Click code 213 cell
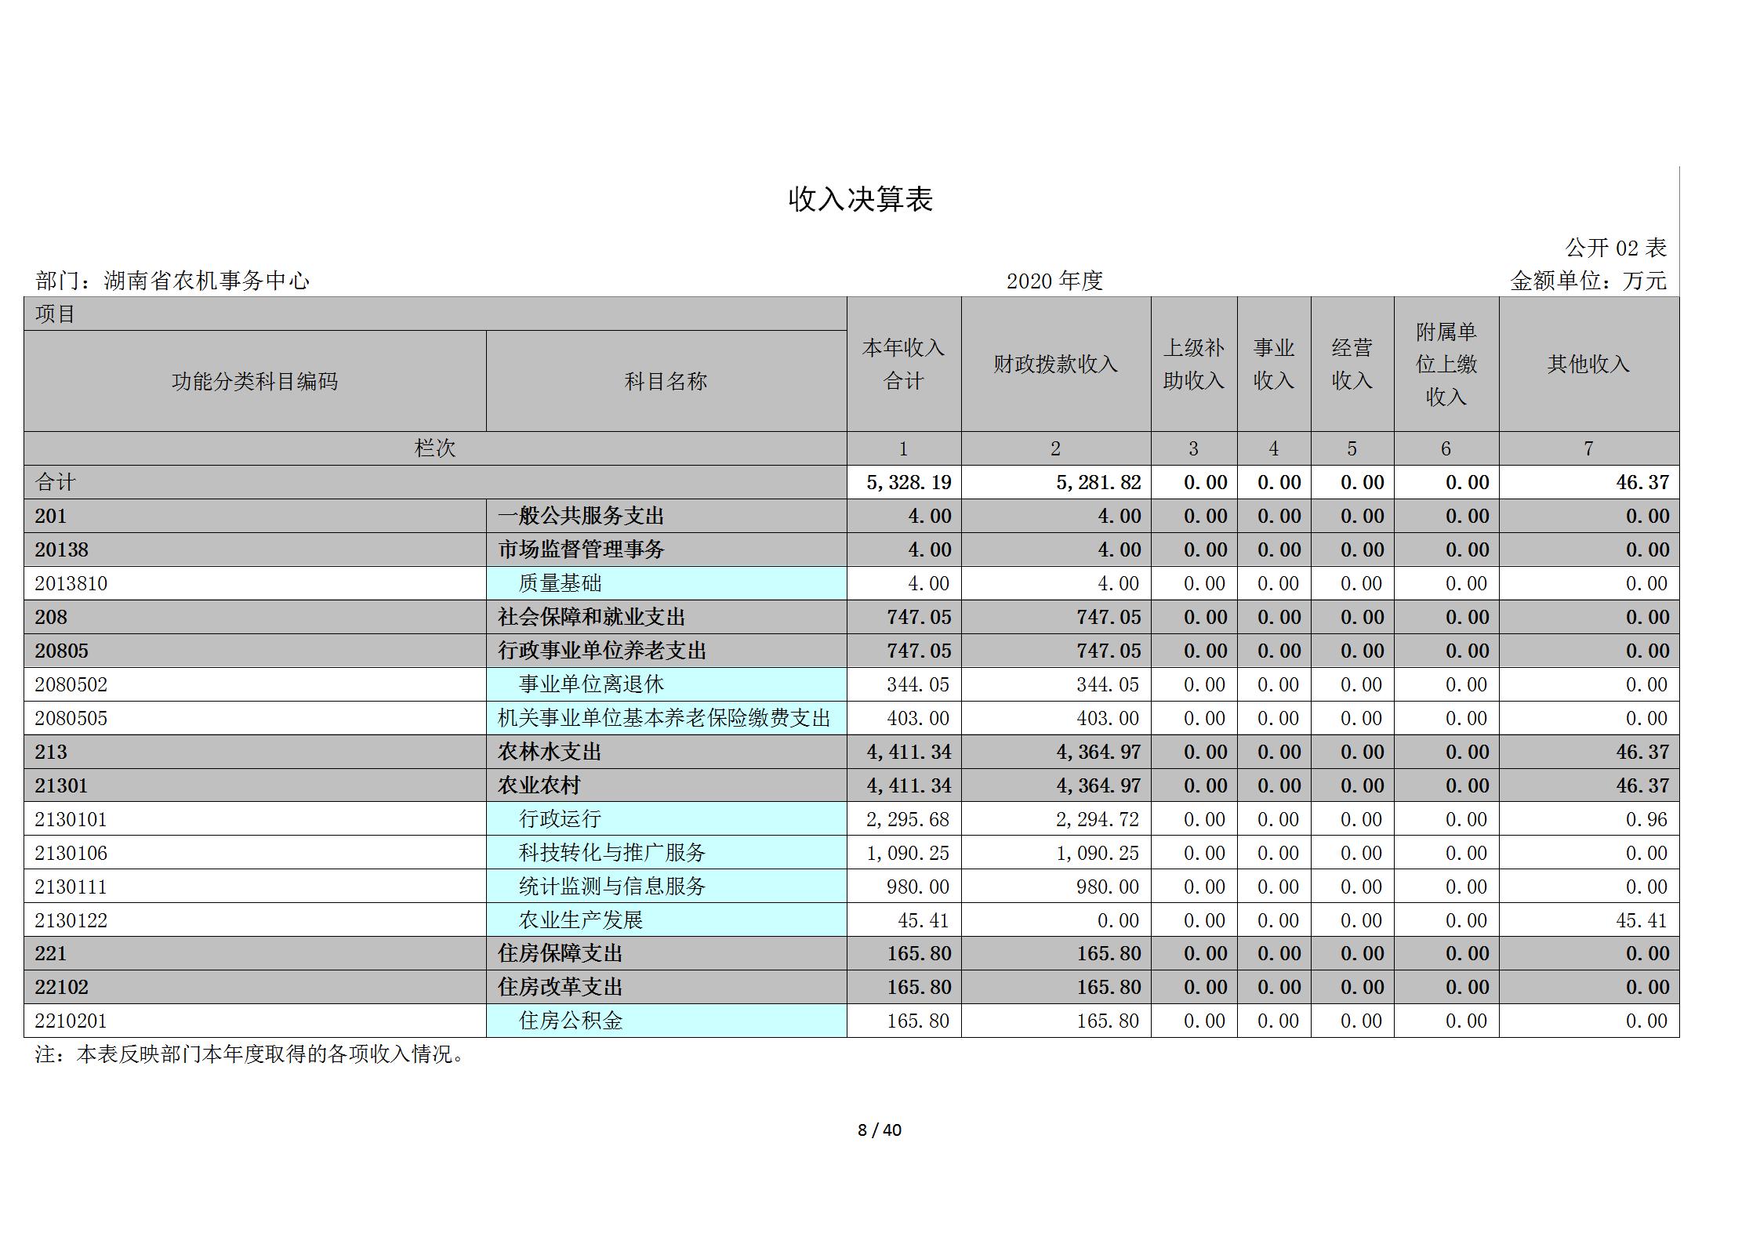The image size is (1760, 1244). (255, 752)
